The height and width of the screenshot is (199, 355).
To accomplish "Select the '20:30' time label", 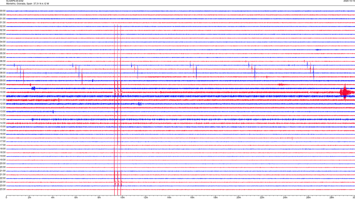I will [3, 167].
